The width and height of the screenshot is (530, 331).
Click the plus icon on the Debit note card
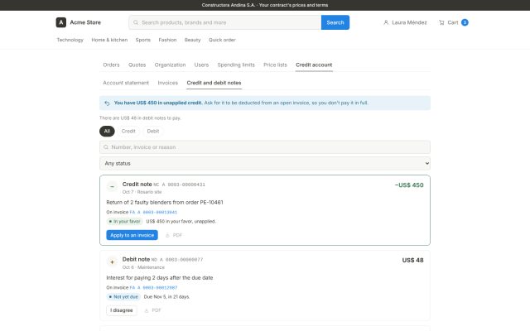coord(113,261)
